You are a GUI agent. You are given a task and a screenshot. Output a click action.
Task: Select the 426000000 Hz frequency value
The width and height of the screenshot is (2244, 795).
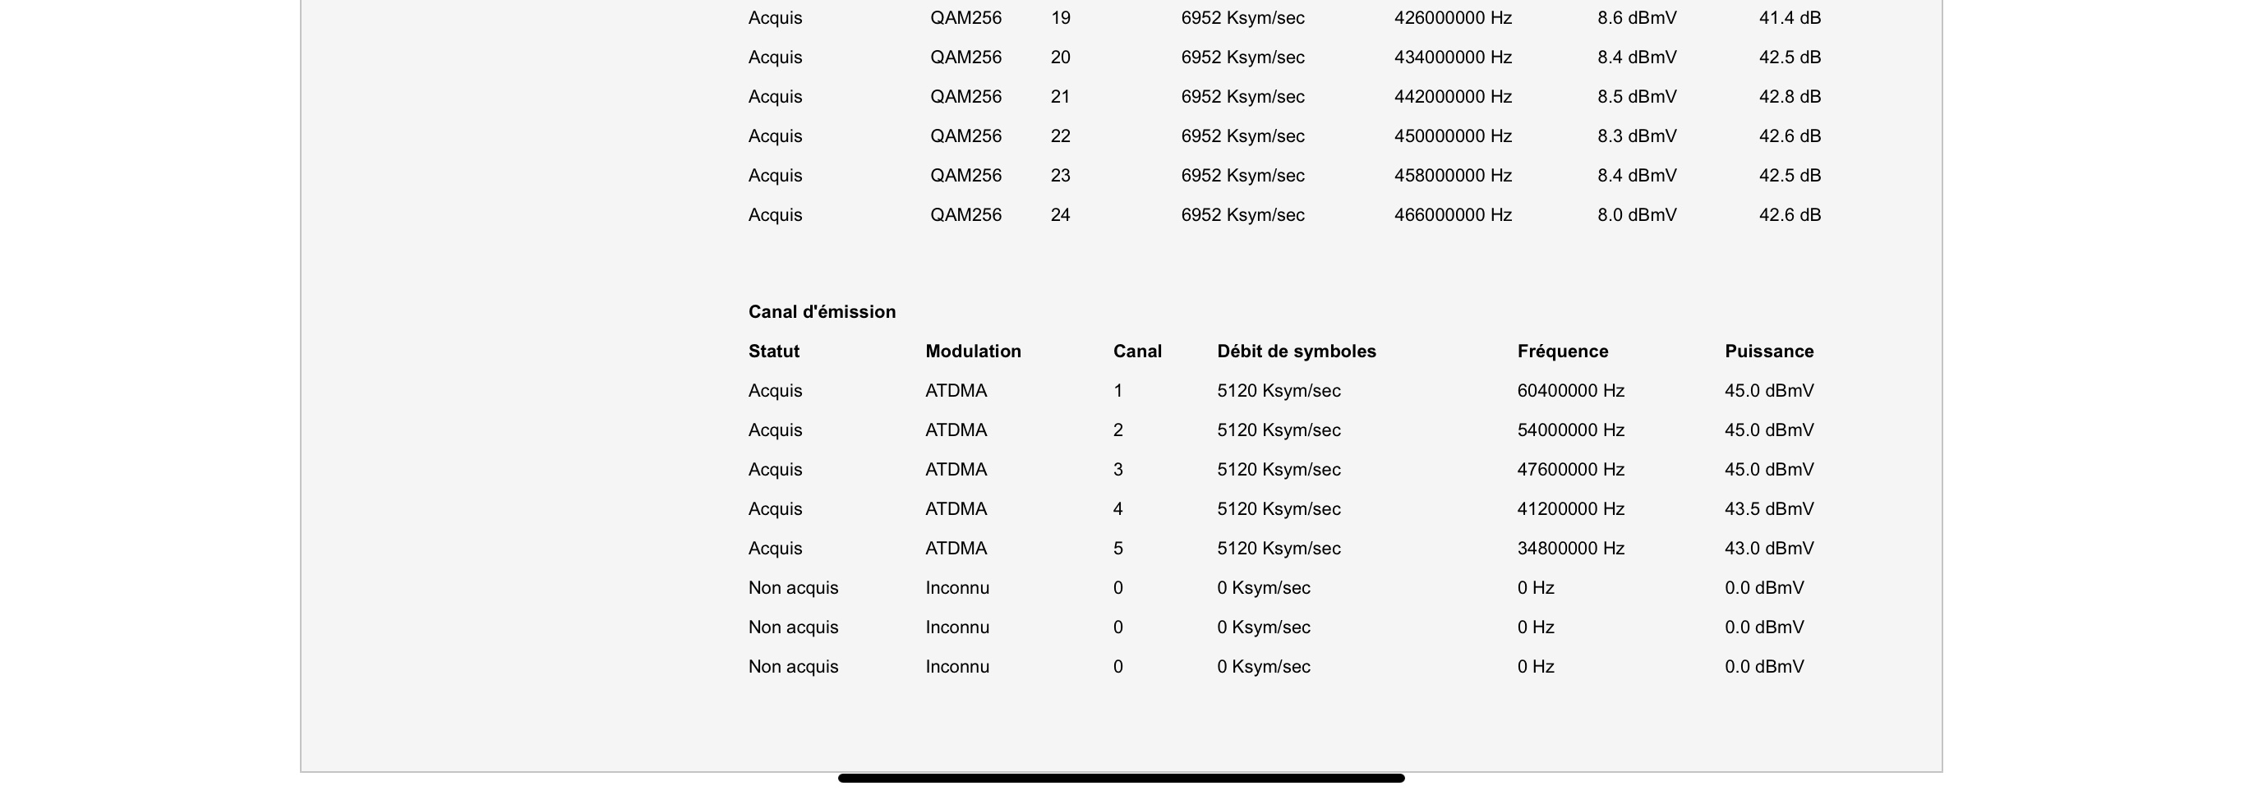pyautogui.click(x=1453, y=17)
